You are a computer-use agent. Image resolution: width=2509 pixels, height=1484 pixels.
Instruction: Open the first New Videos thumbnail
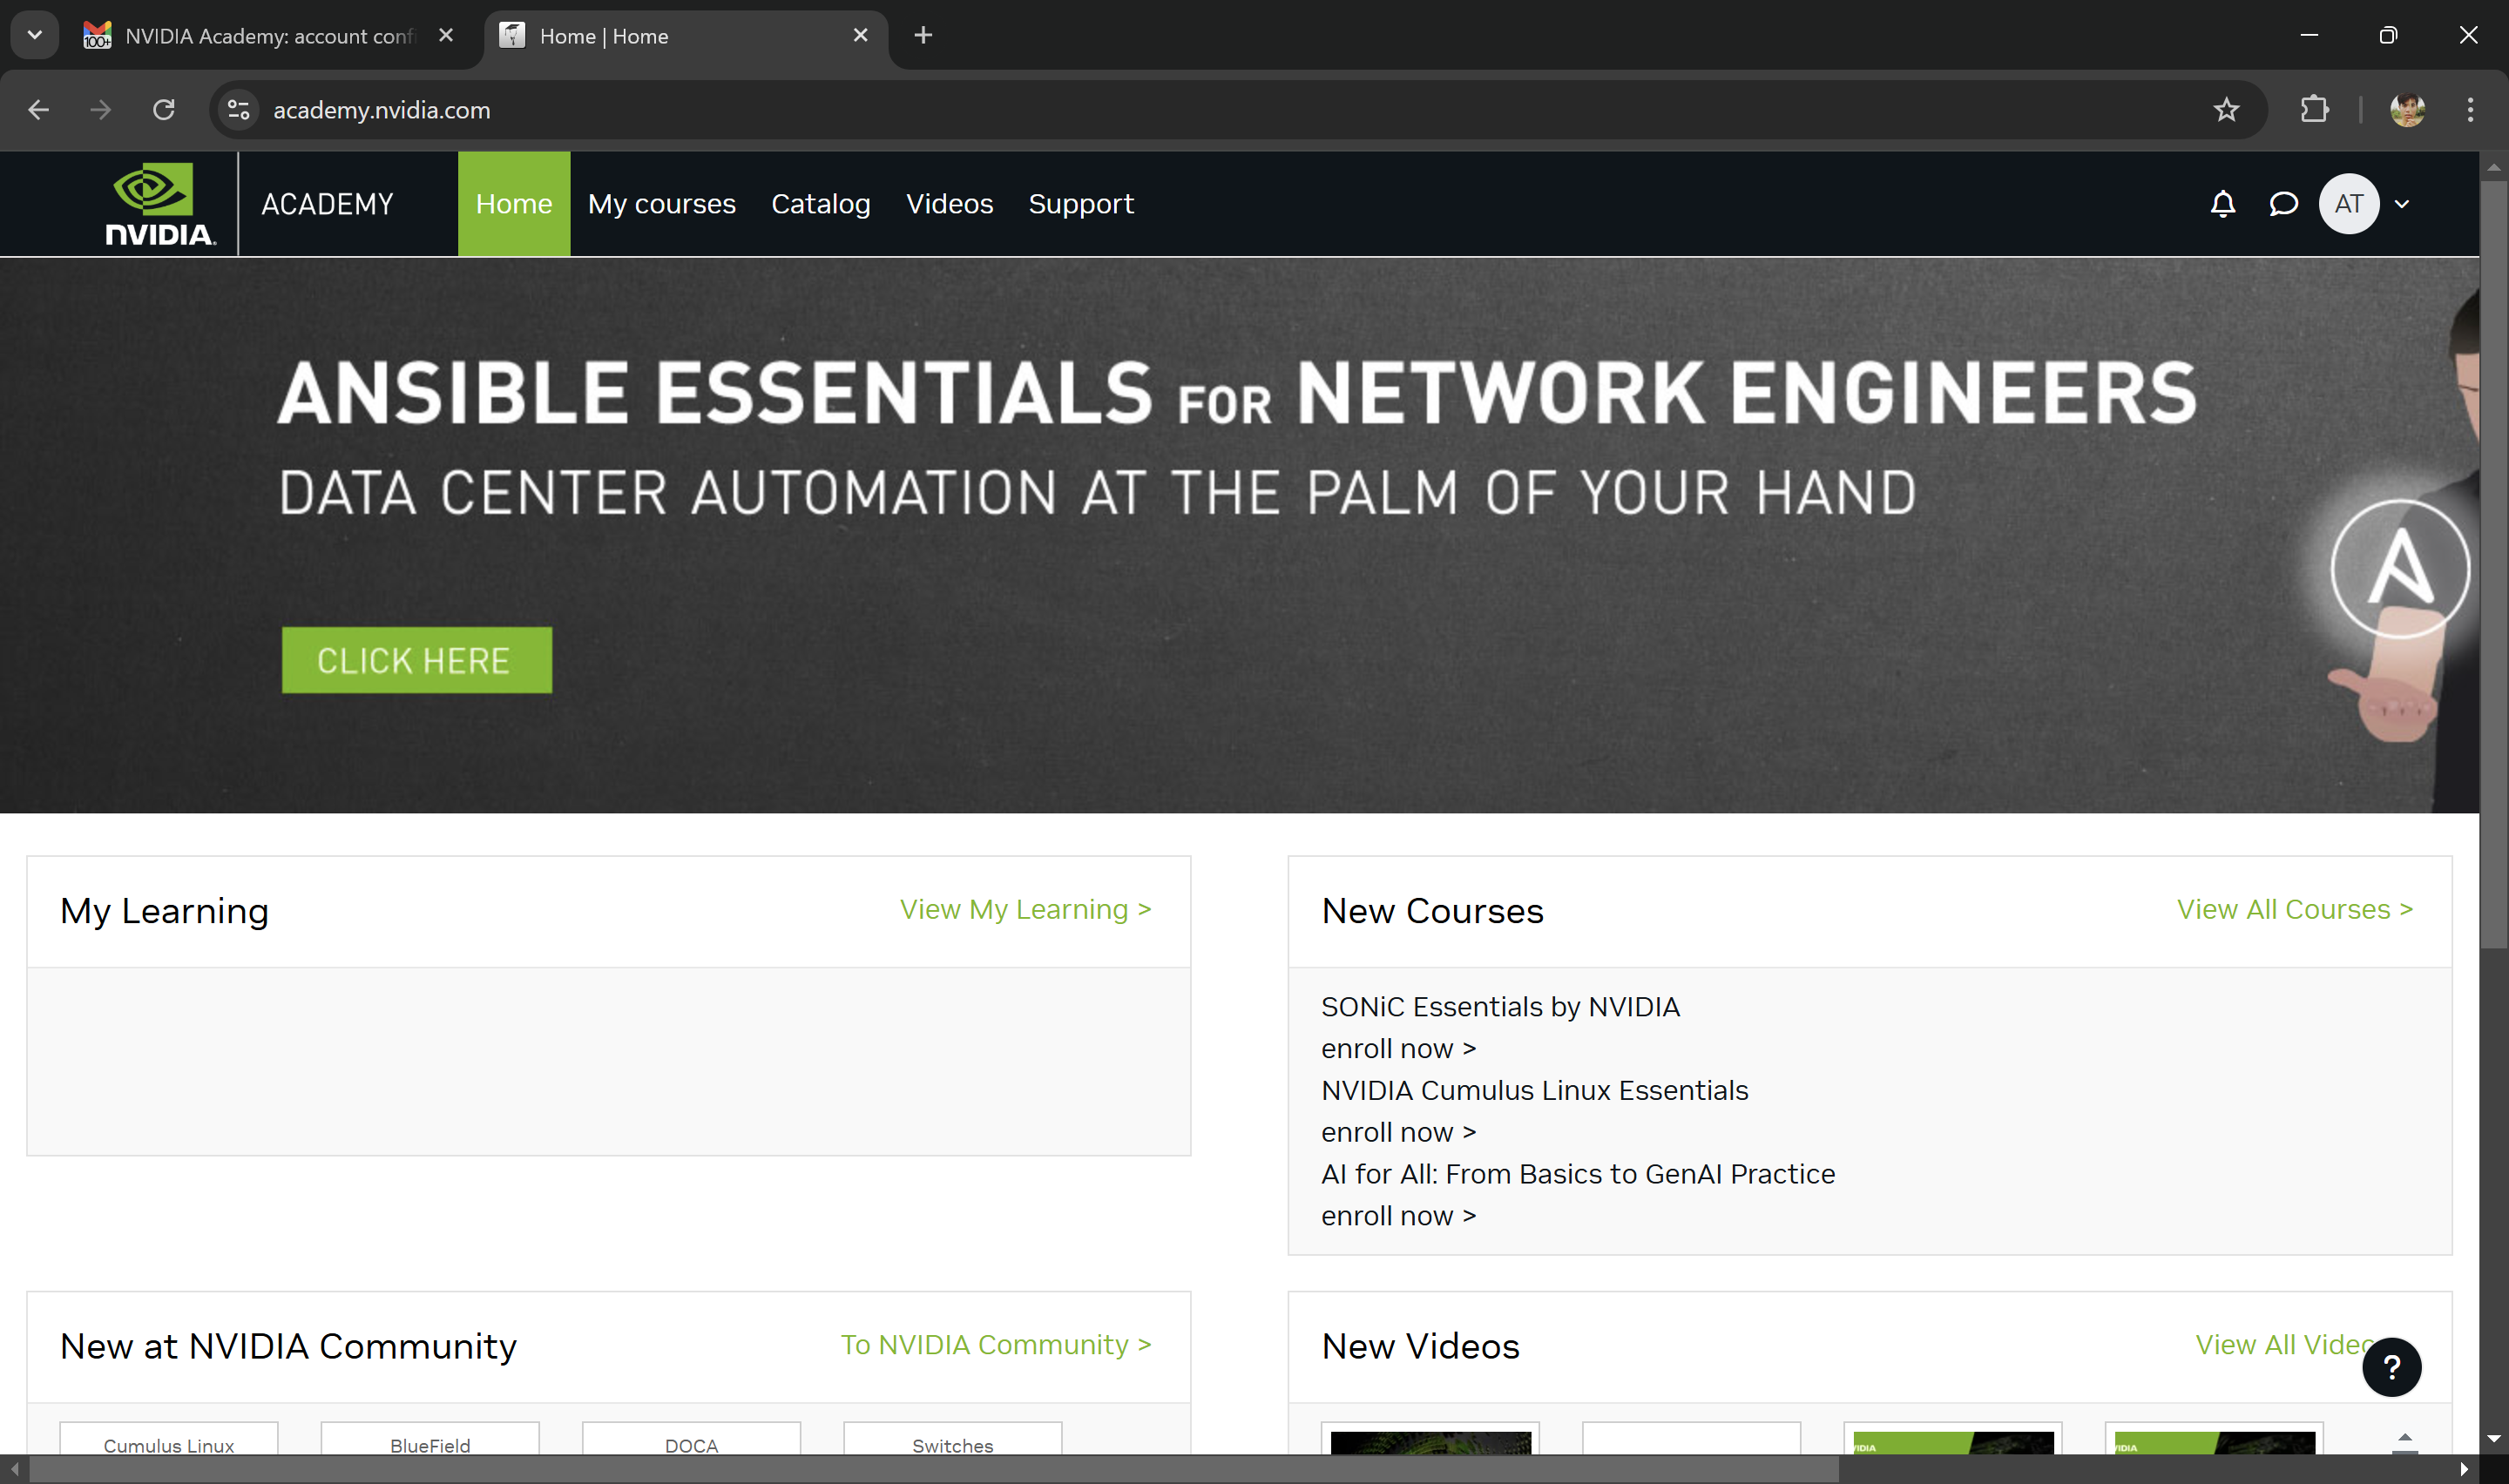click(x=1430, y=1439)
